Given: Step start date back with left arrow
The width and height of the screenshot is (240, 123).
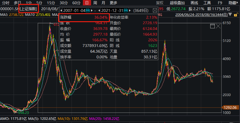Looking at the screenshot, I should tap(60, 10).
